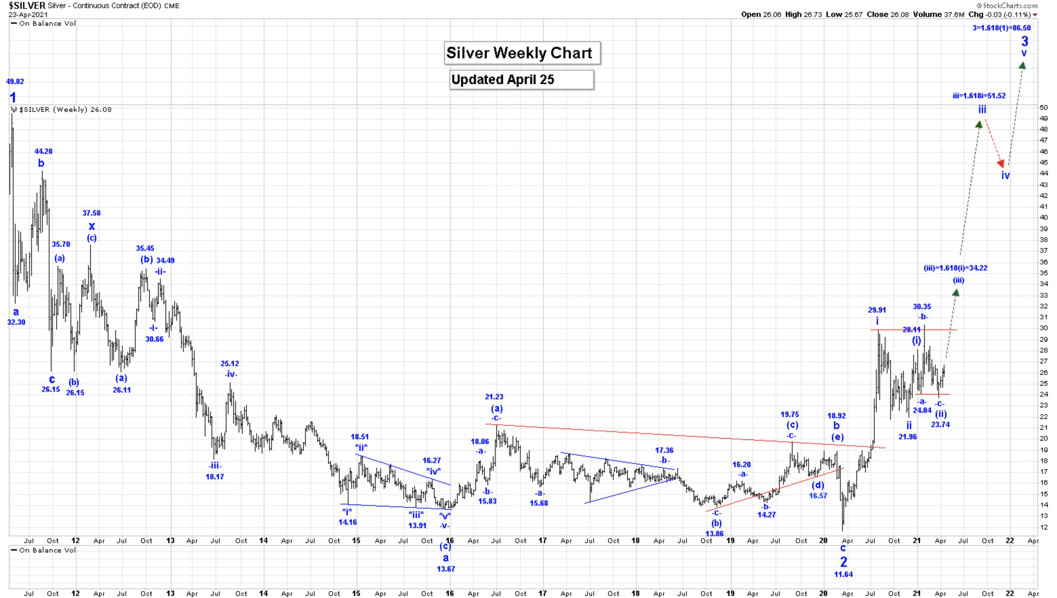Click the large blue wave 2 label
This screenshot has width=1057, height=598.
coord(843,562)
